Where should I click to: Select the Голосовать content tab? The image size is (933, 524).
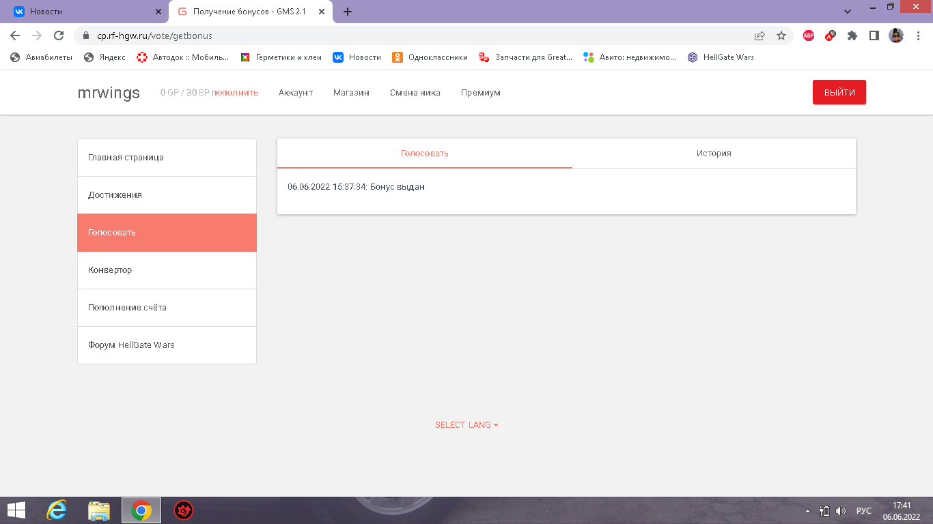point(425,154)
